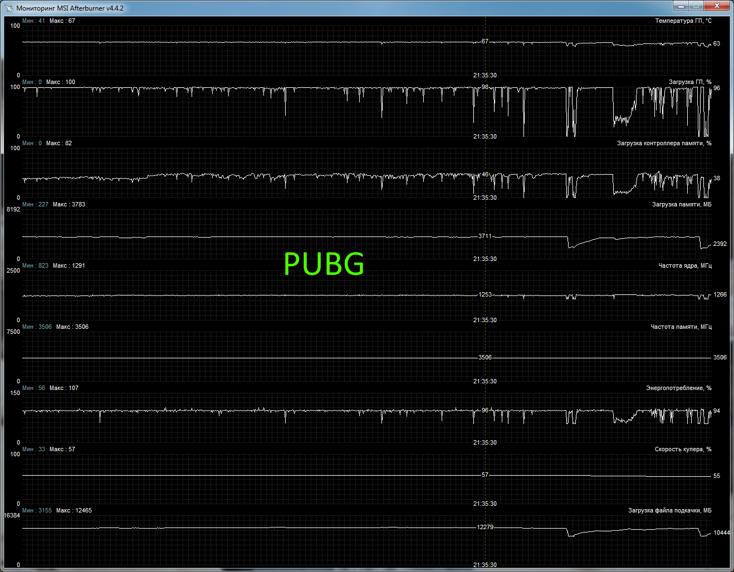Click the marker value 12279 on pagefile graph
Viewport: 734px width, 572px height.
[x=485, y=527]
